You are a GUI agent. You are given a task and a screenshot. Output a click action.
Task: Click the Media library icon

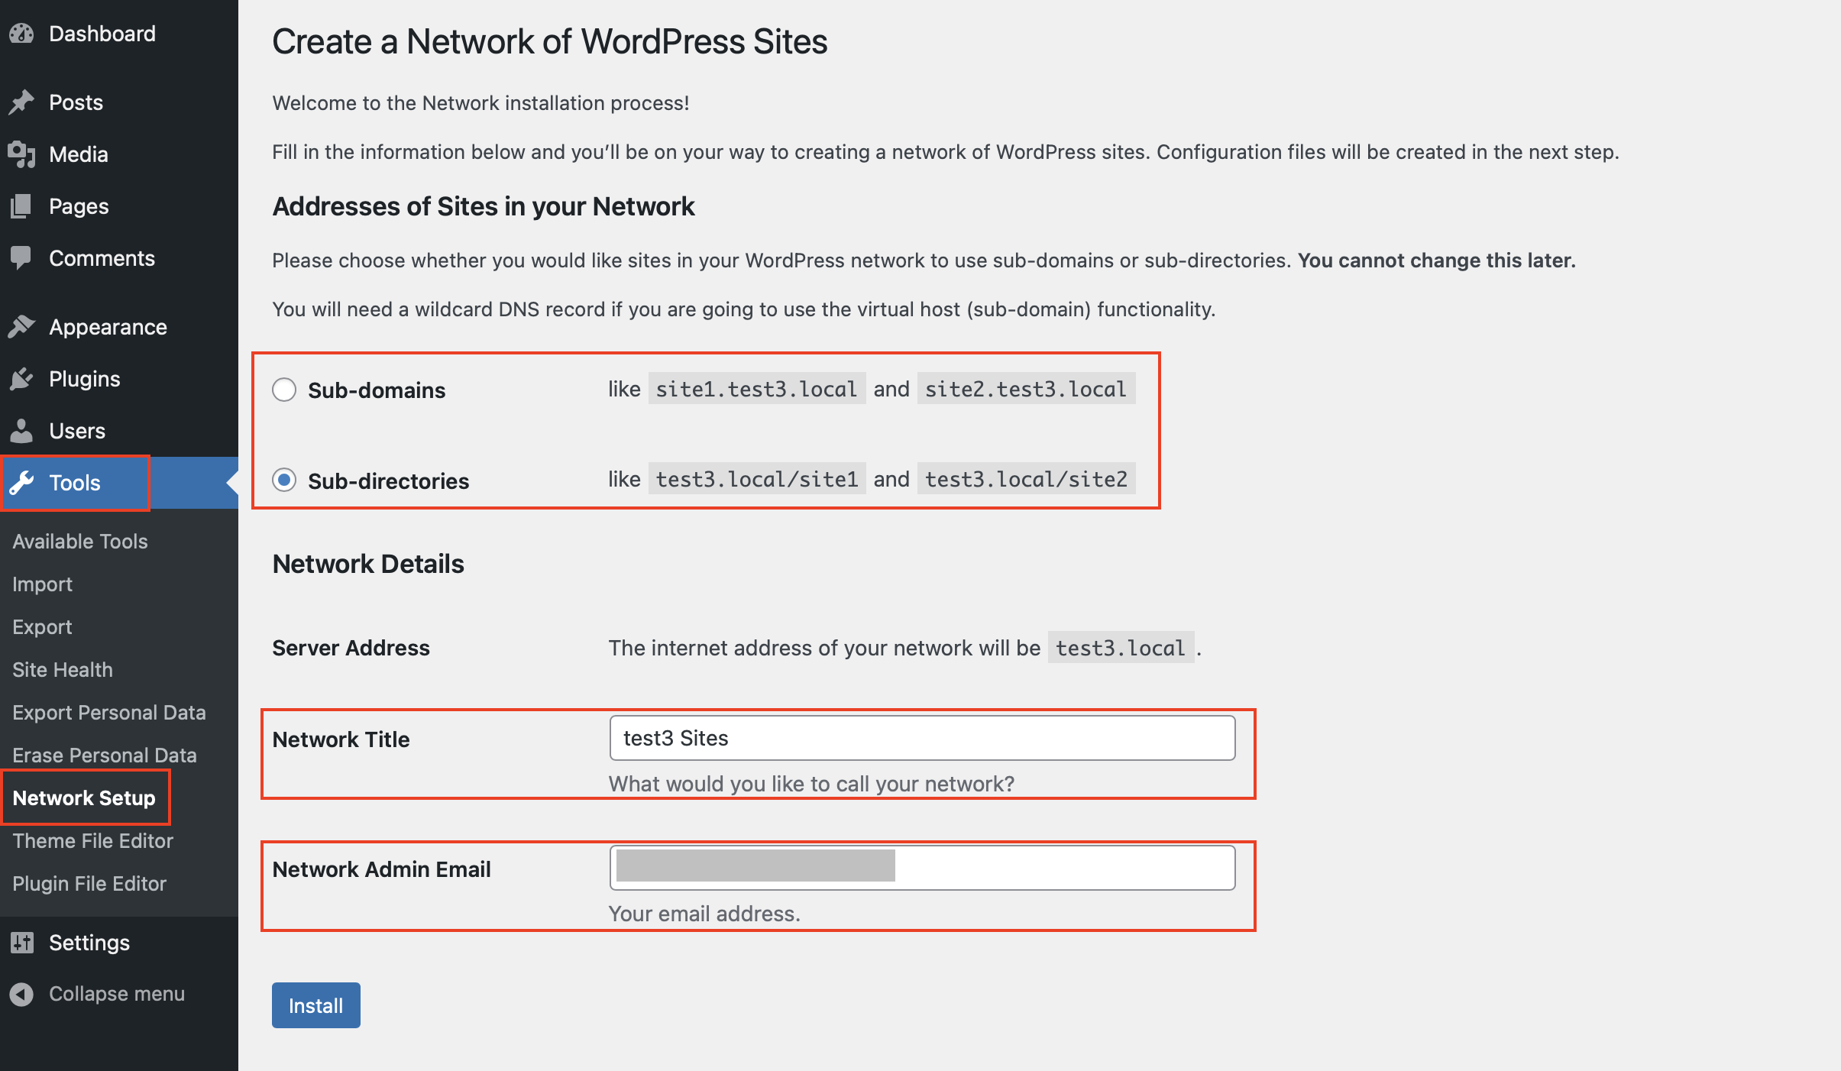coord(21,154)
